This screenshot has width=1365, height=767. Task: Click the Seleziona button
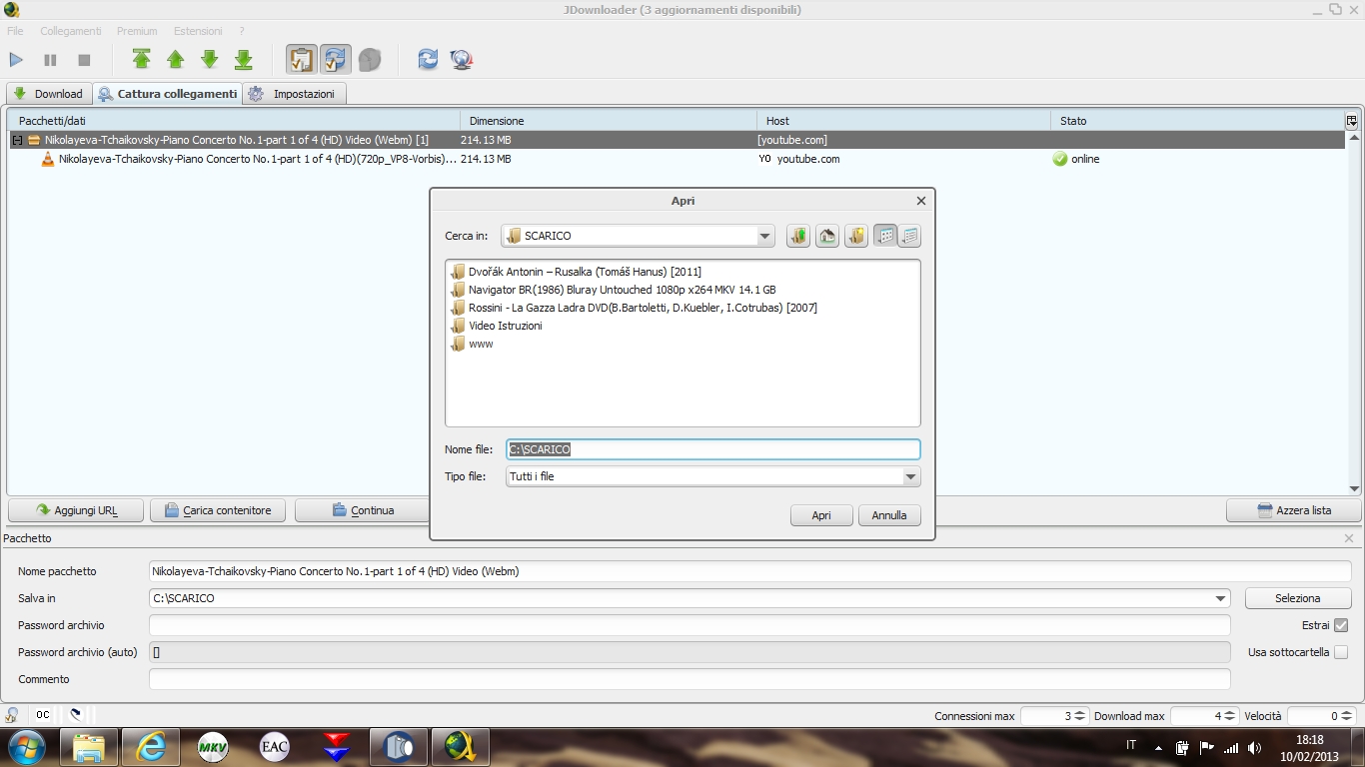point(1298,598)
